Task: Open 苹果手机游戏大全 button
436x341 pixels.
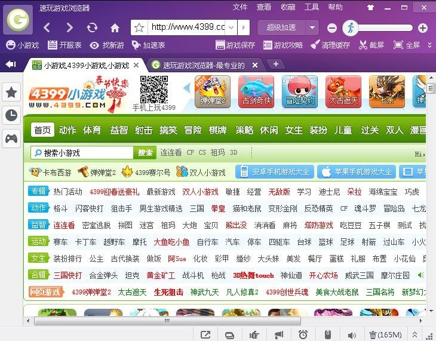Action: (x=357, y=172)
